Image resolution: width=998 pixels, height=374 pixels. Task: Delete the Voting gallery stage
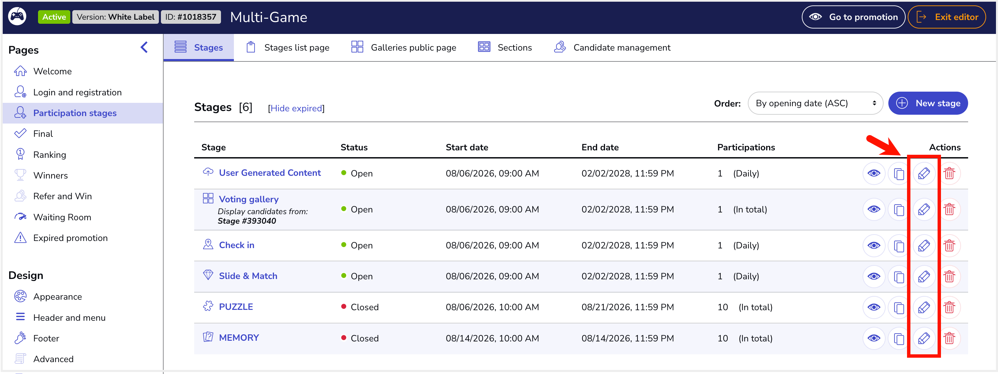click(949, 209)
